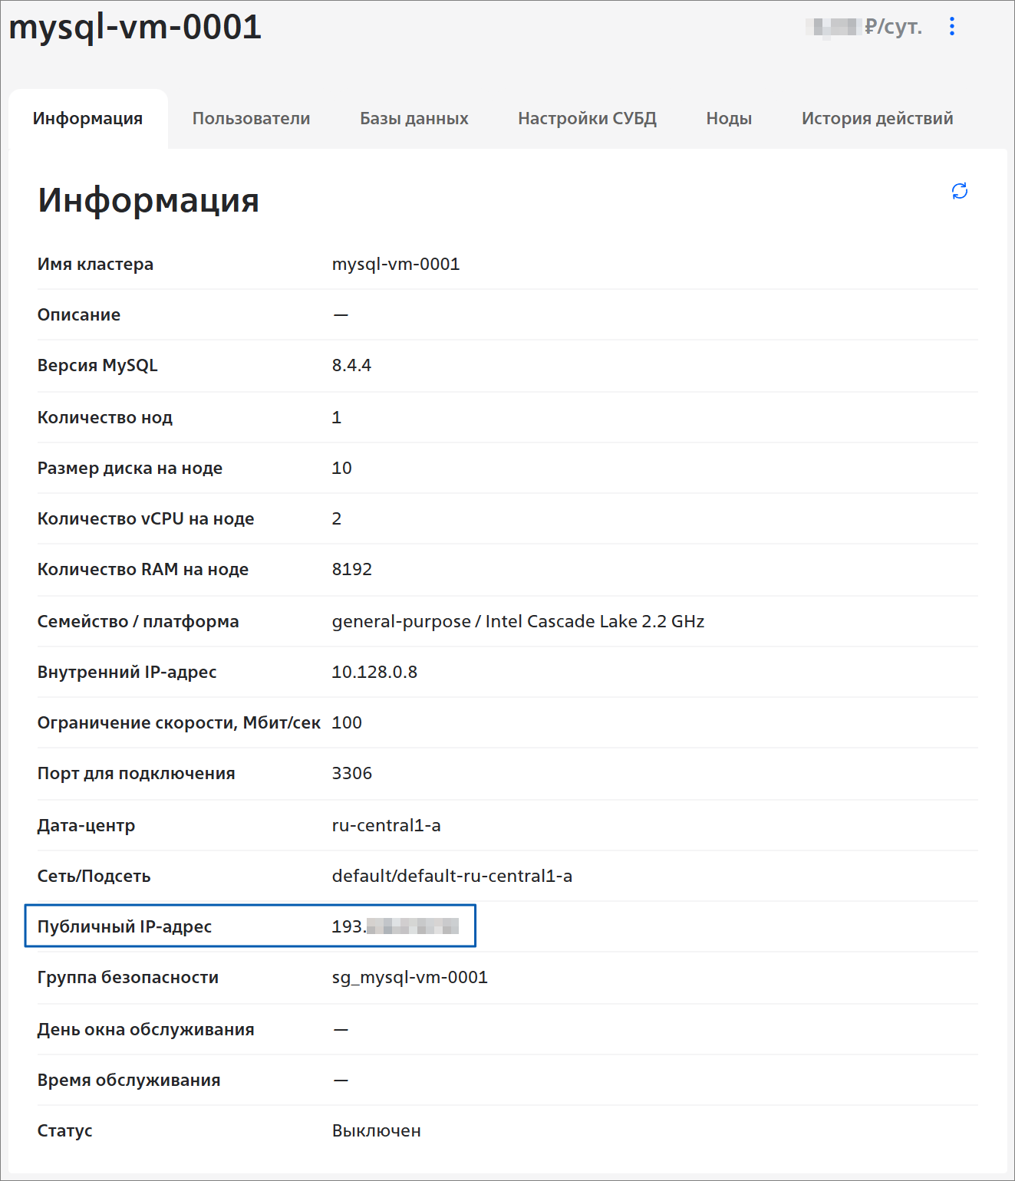Go to the Настройки СУБД tab
Viewport: 1015px width, 1181px height.
pyautogui.click(x=587, y=119)
